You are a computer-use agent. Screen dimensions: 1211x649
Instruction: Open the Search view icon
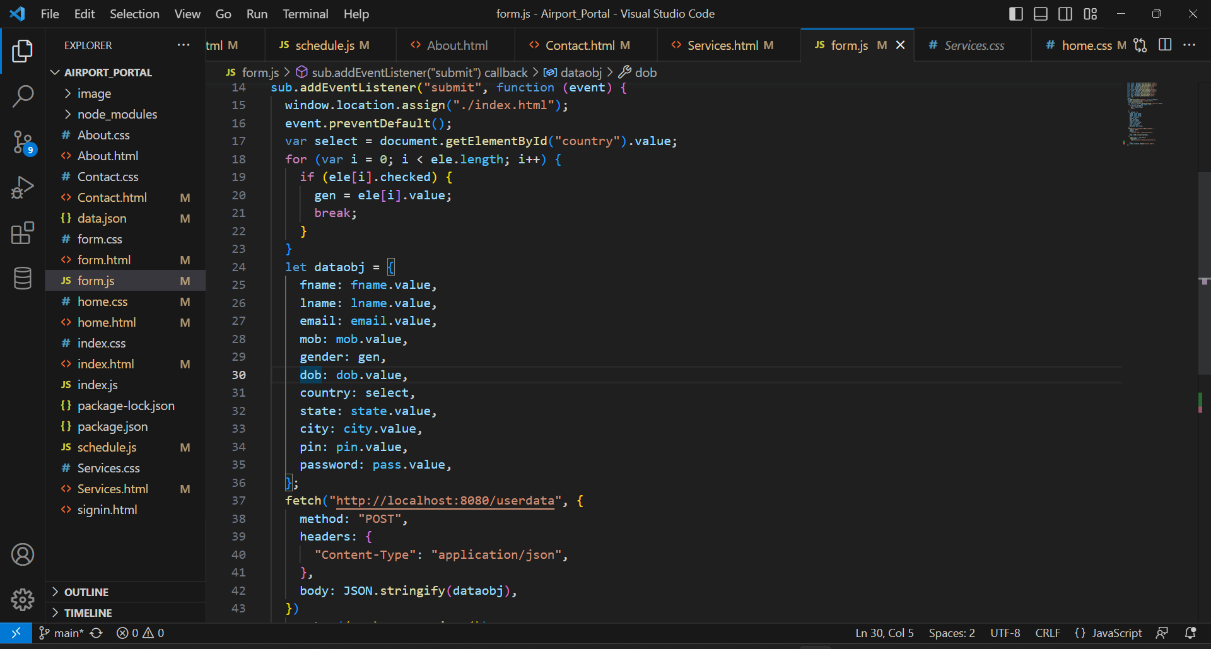pos(23,96)
